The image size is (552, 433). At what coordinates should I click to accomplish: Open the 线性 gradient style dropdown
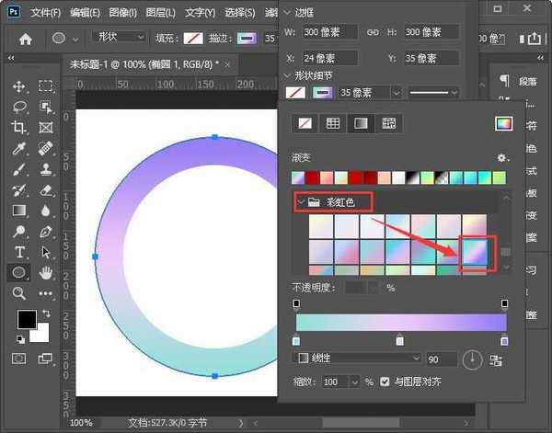coord(359,358)
